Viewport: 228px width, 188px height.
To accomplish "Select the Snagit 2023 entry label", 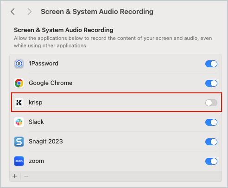I will click(x=46, y=142).
